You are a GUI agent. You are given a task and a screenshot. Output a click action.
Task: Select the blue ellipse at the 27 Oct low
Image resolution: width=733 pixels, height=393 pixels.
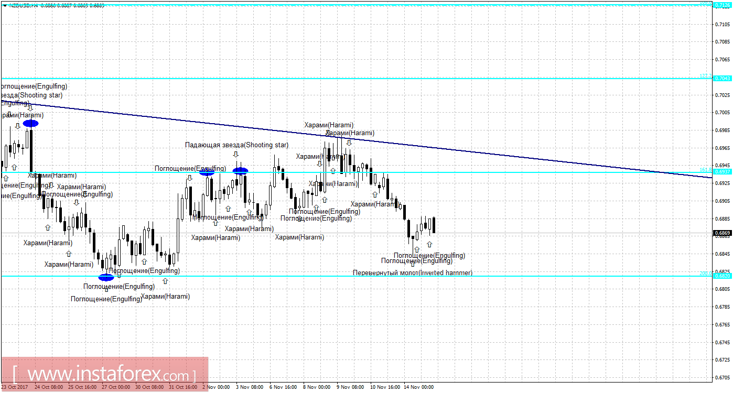click(106, 277)
